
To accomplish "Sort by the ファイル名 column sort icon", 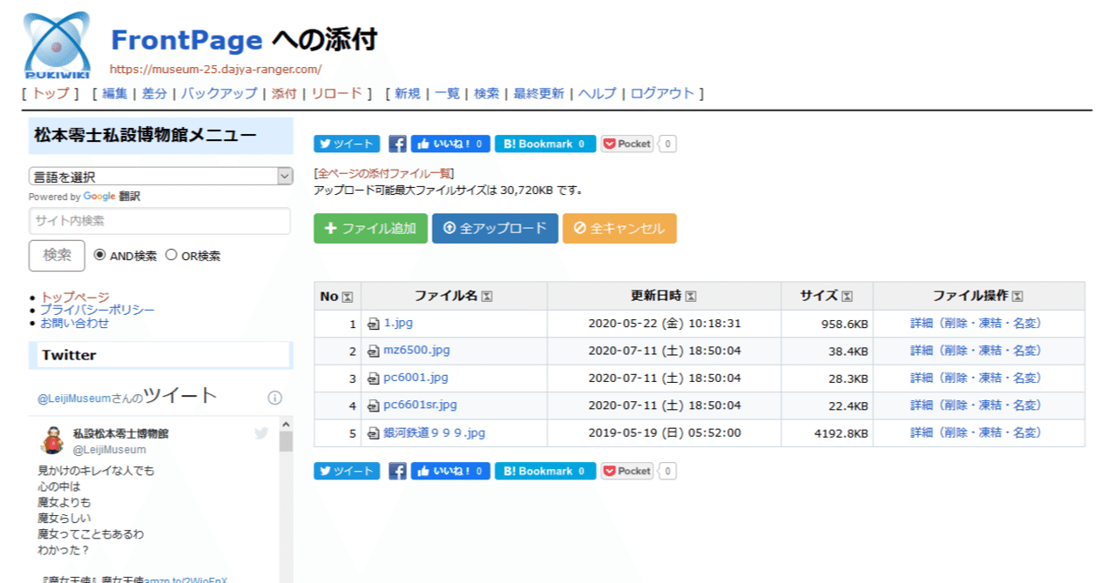I will click(487, 297).
